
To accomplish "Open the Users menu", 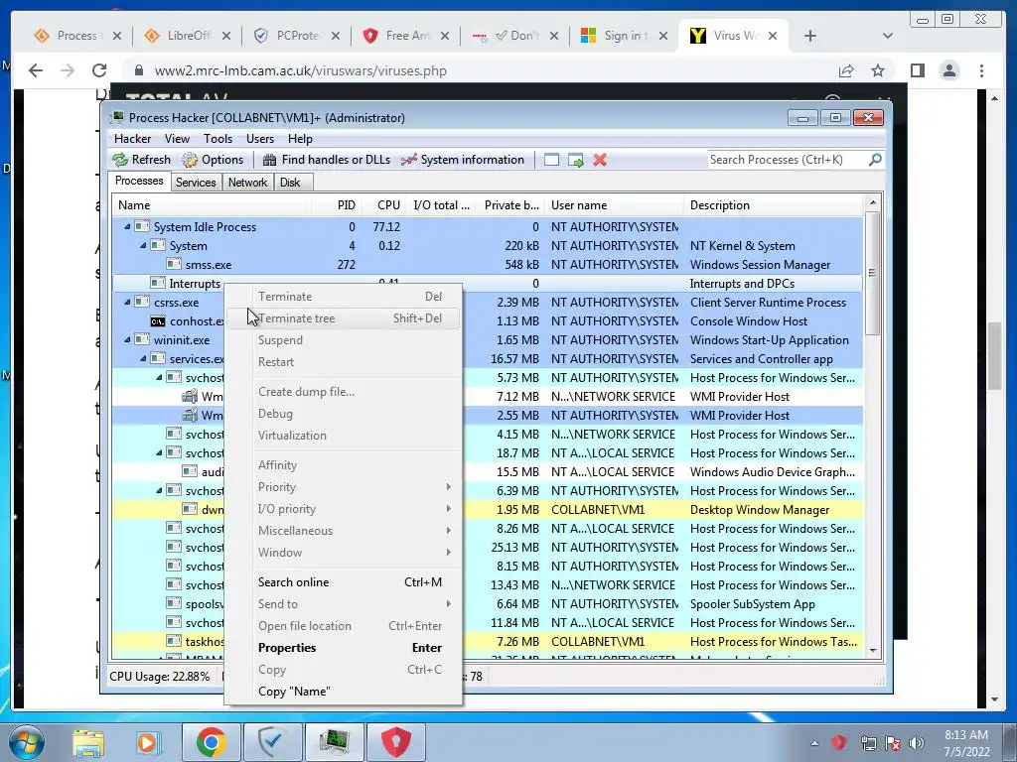I will tap(260, 139).
